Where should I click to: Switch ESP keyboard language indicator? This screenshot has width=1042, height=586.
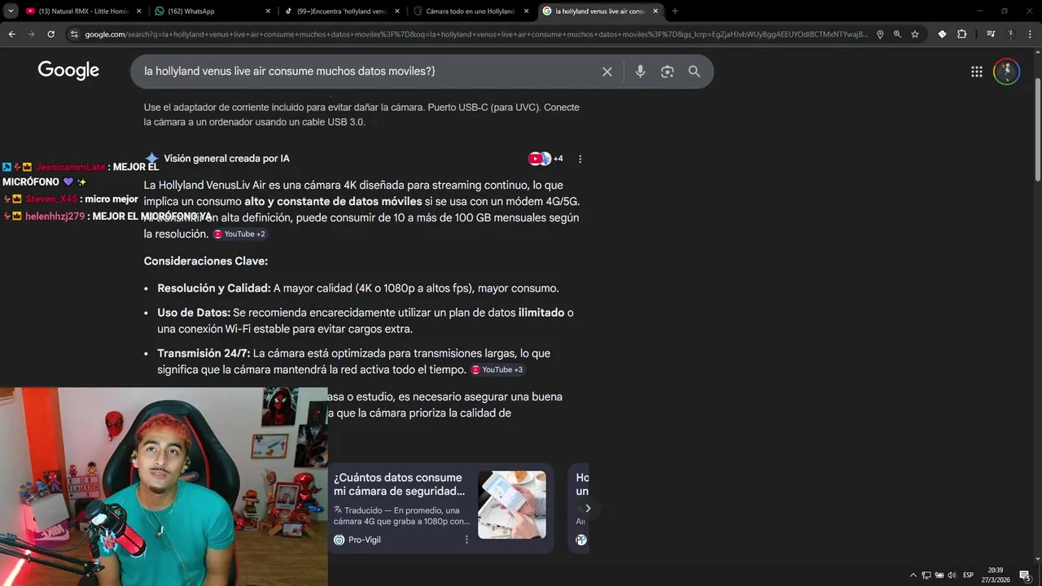(x=969, y=575)
